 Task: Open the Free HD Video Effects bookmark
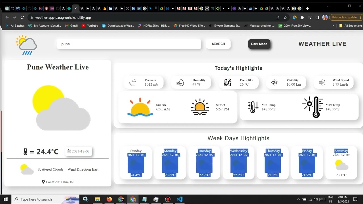click(x=189, y=25)
